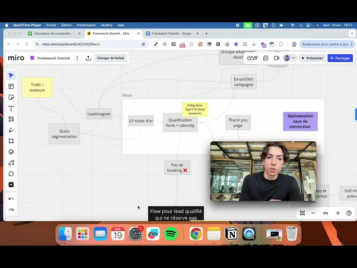Start a video call in Miro

[277, 58]
